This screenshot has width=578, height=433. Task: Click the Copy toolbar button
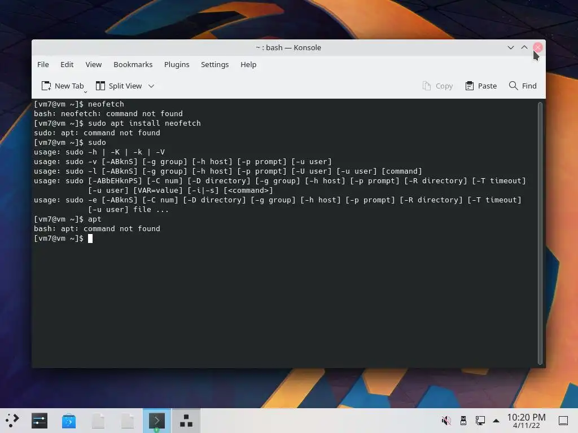point(437,86)
